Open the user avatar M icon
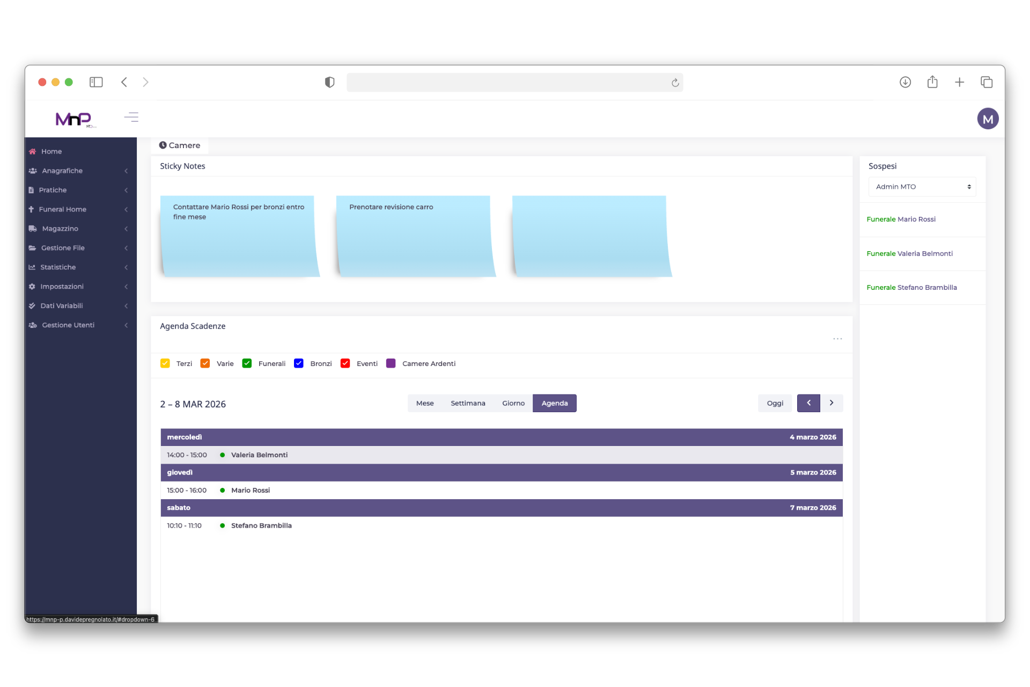Screen dimensions: 1030x687 987,119
